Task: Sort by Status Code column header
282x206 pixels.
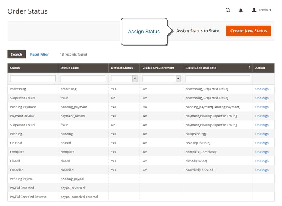Action: (70, 68)
